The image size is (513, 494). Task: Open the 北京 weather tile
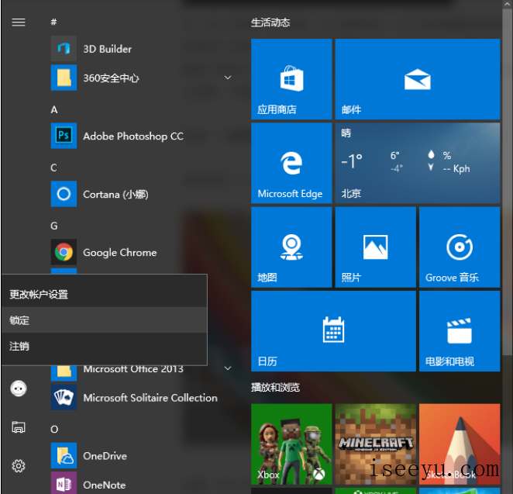click(x=418, y=163)
